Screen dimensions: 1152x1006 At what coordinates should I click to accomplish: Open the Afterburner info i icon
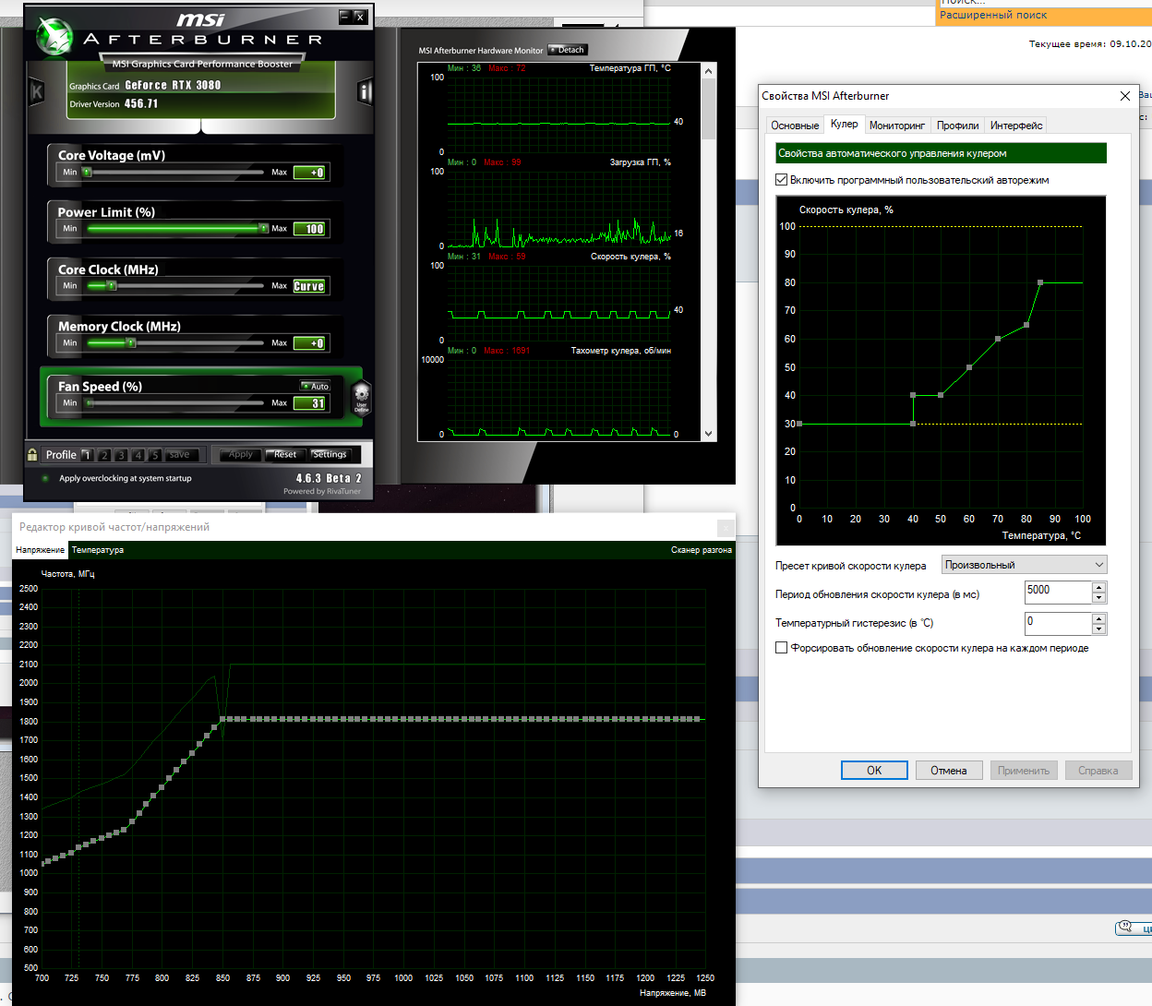[x=365, y=91]
